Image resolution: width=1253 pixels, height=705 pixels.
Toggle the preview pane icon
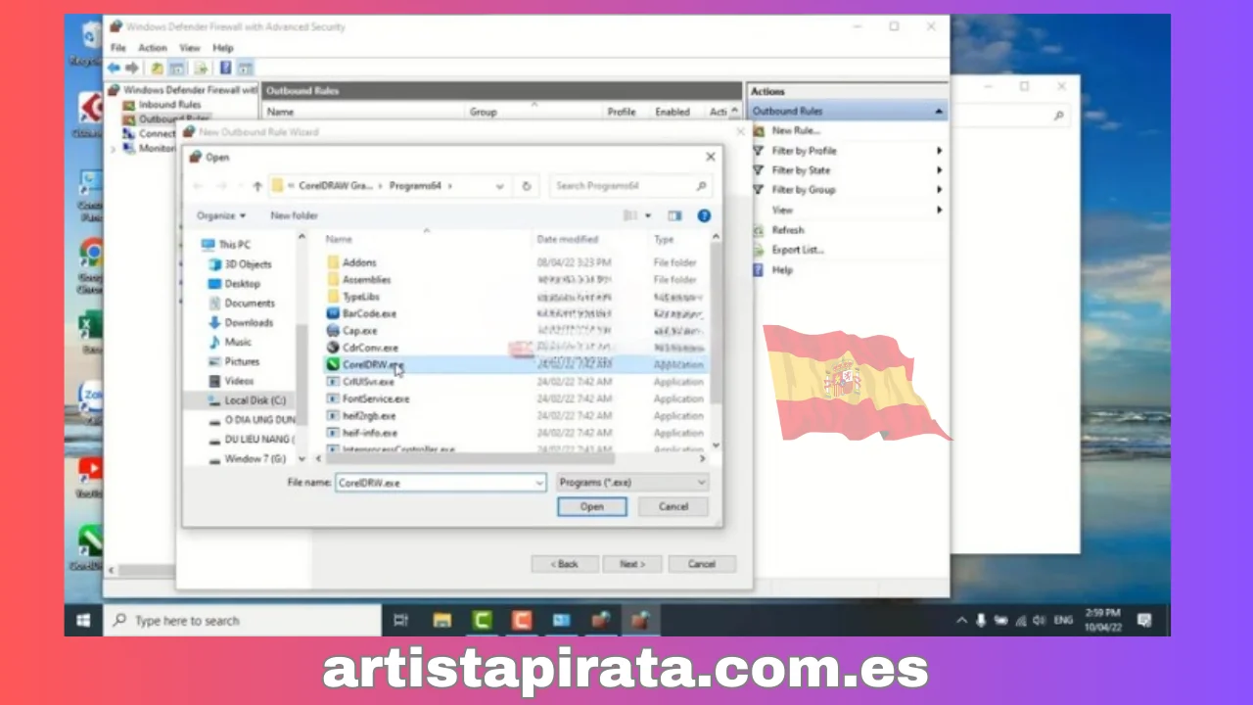coord(674,215)
